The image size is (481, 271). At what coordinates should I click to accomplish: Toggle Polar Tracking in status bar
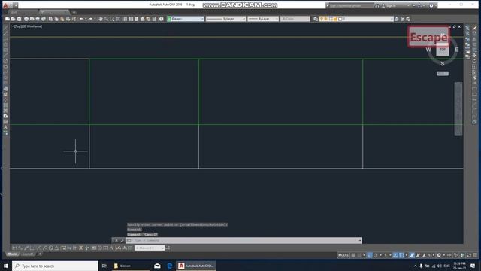(376, 255)
